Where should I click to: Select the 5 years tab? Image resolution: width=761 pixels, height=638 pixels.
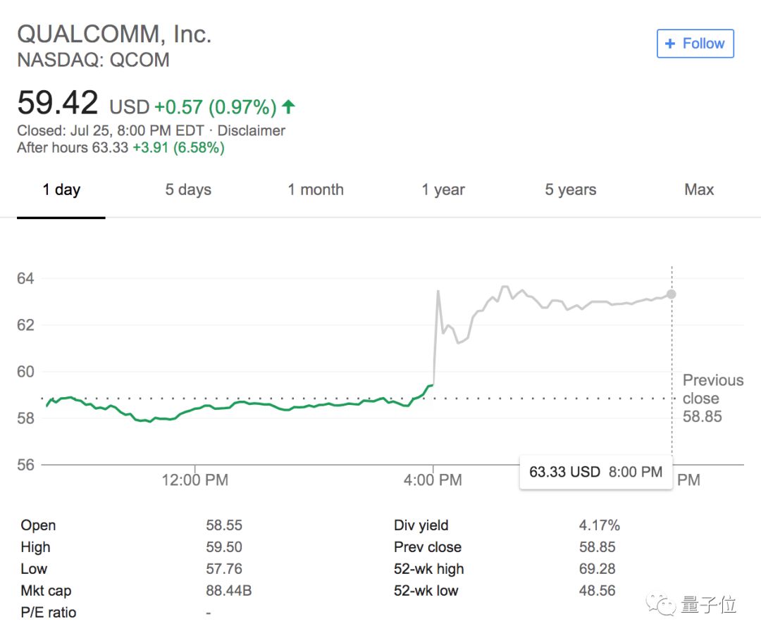pos(570,189)
